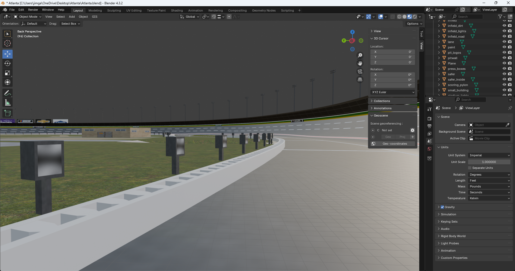Toggle camera view in the viewport
The height and width of the screenshot is (271, 515).
click(x=360, y=71)
